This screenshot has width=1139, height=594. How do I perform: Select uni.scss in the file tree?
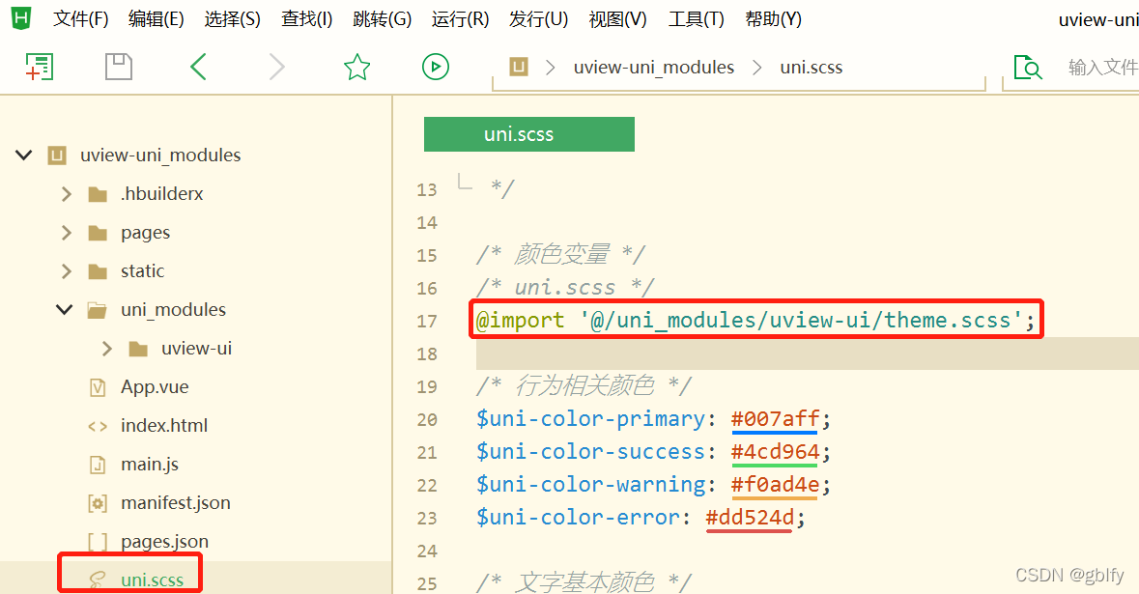tap(153, 580)
